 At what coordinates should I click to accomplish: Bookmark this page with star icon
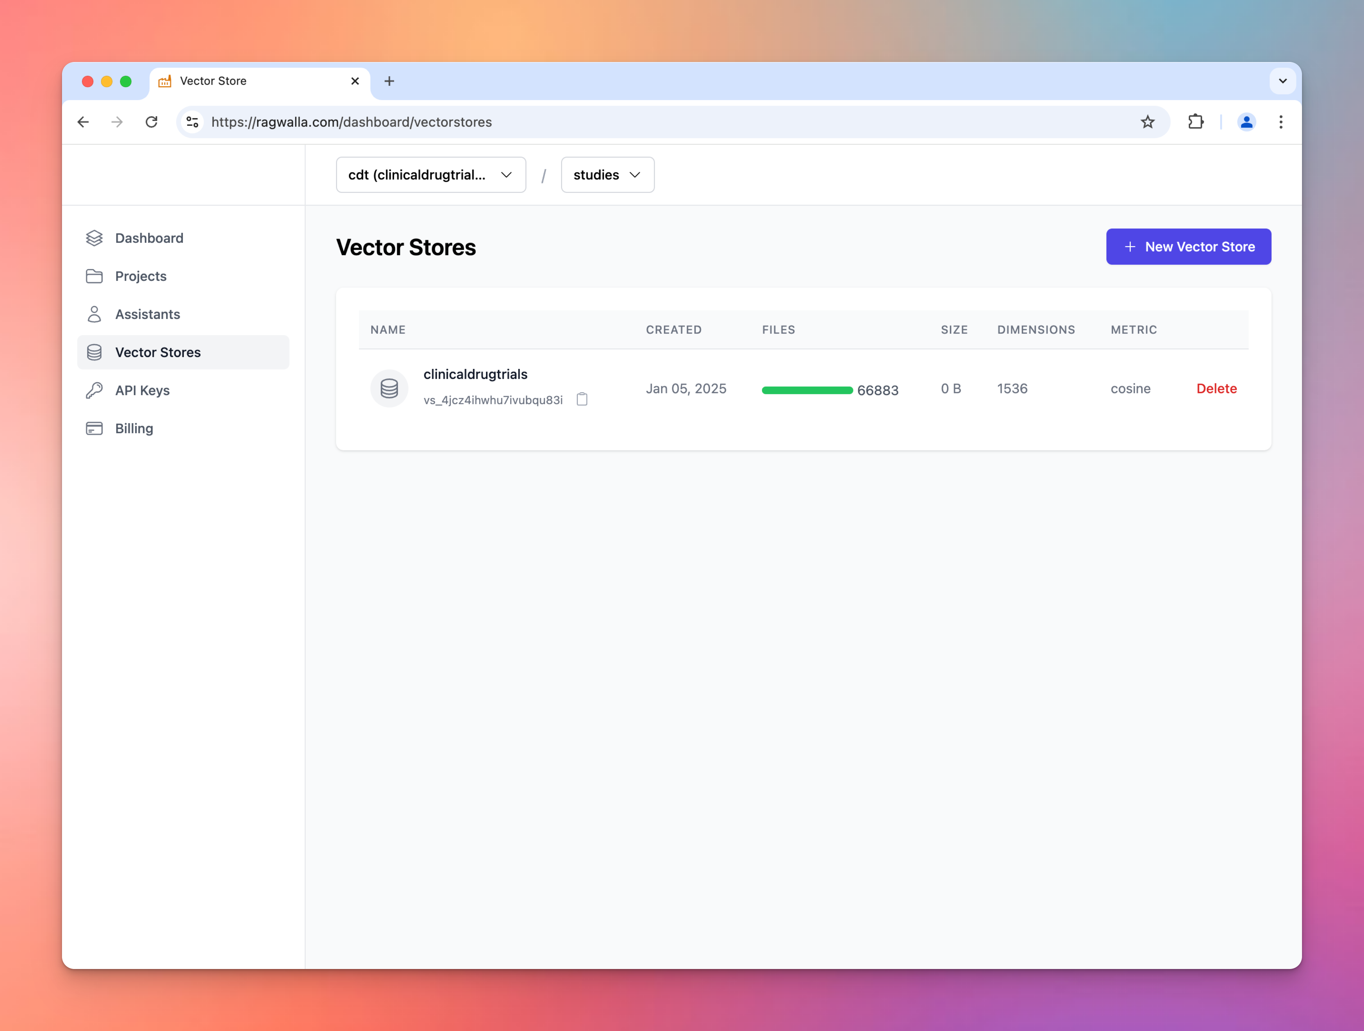(x=1147, y=122)
